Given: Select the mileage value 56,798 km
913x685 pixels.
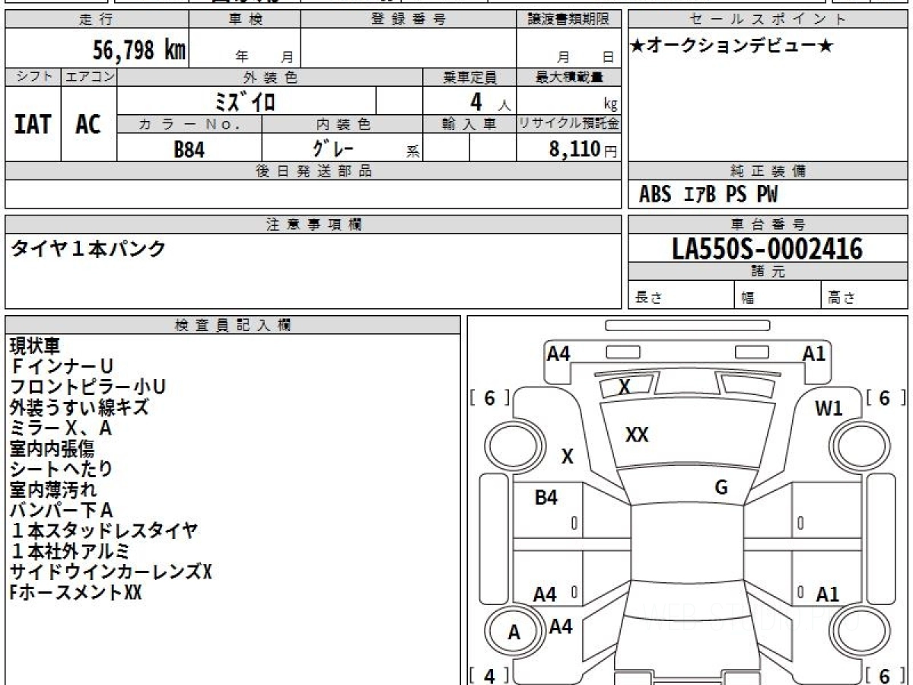Looking at the screenshot, I should click(x=138, y=50).
